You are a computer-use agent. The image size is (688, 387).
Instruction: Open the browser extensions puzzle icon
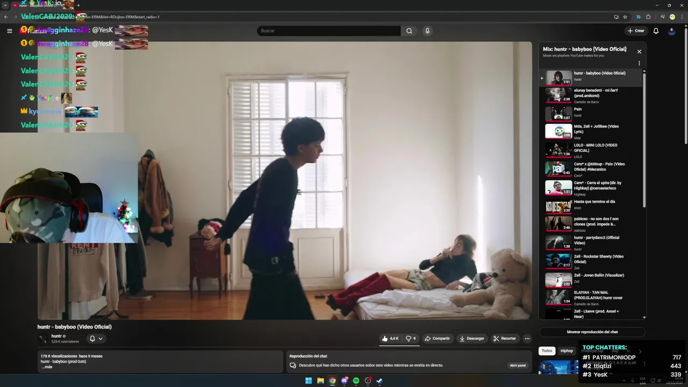tap(648, 17)
